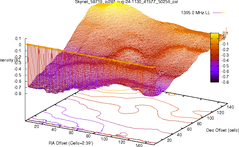This screenshot has height=147, width=239.
Task: Click the plot title starting with Skynet_58719
Action: (126, 2)
